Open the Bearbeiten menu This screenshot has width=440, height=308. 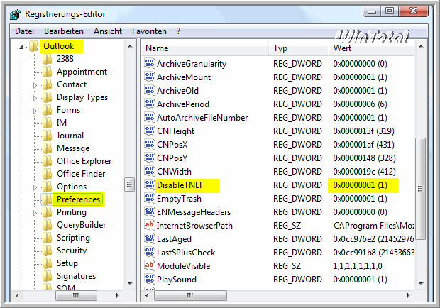click(64, 31)
